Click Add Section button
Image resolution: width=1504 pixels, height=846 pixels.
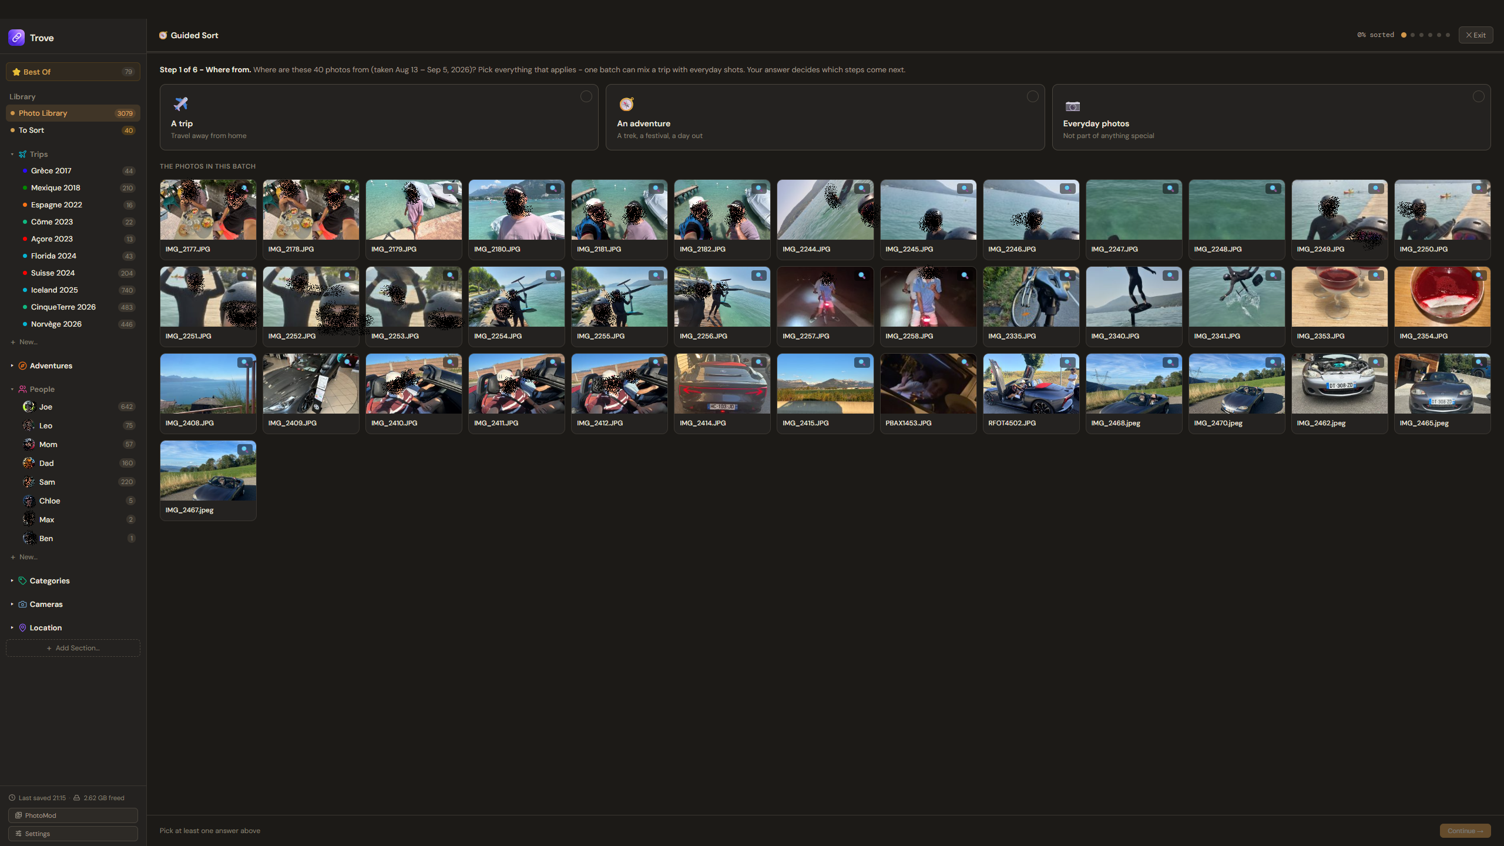click(x=73, y=648)
